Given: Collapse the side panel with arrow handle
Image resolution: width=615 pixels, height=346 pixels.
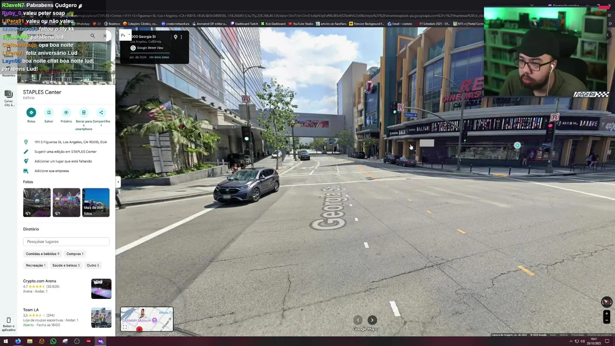Looking at the screenshot, I should 118,182.
